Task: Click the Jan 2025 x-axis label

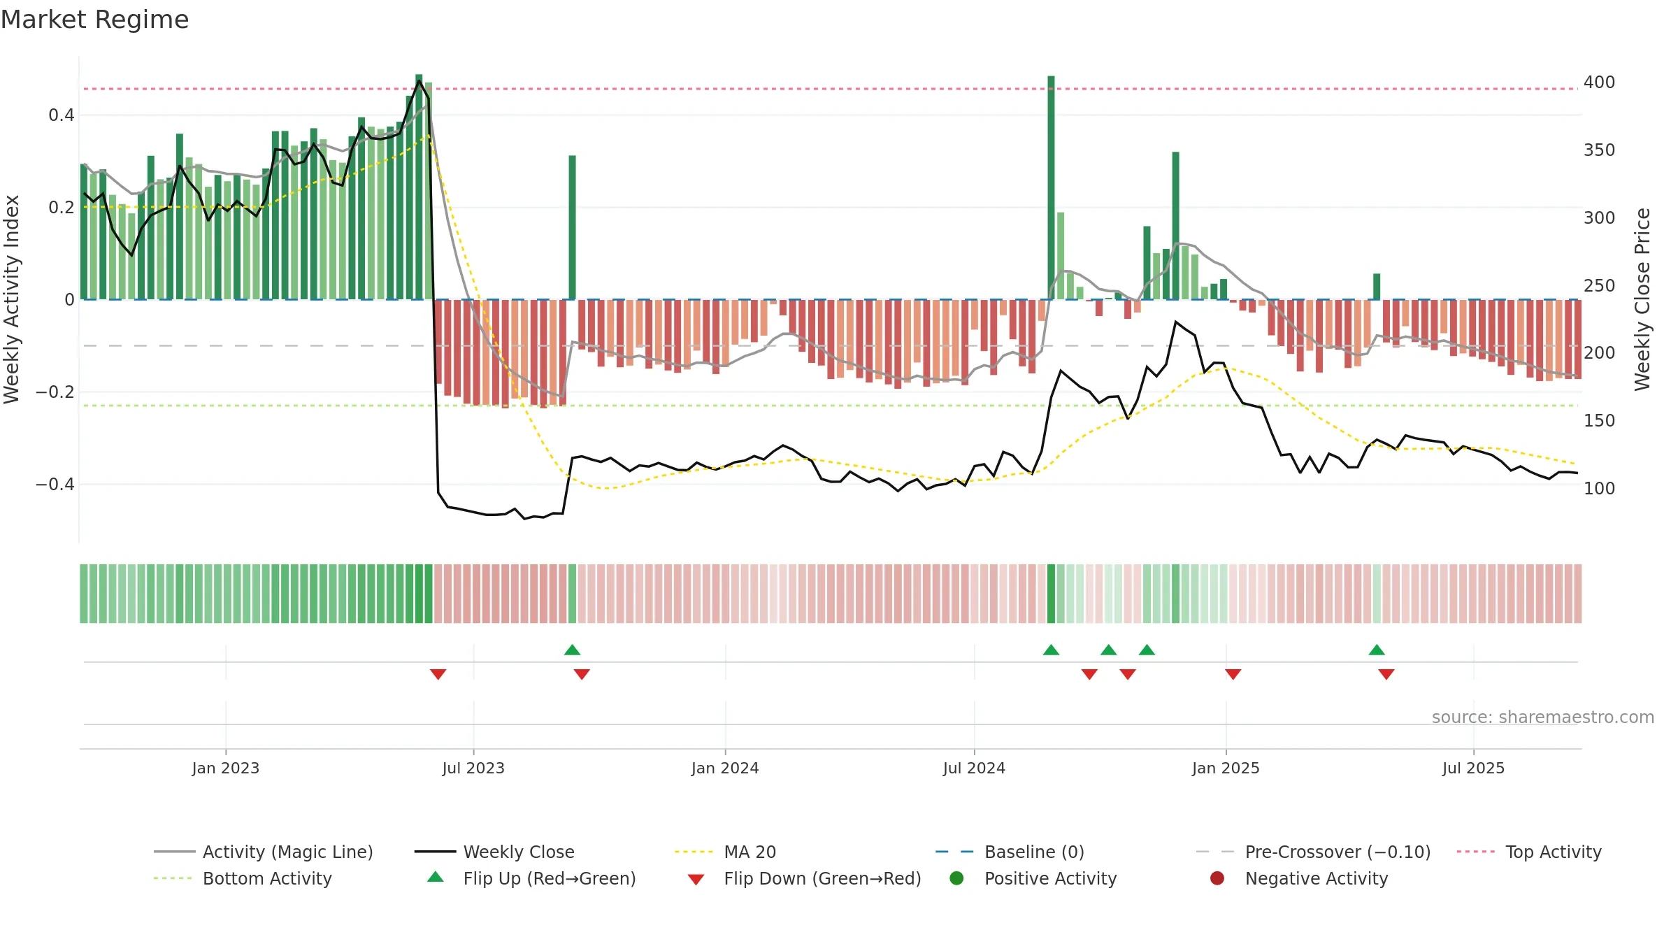Action: point(1226,768)
